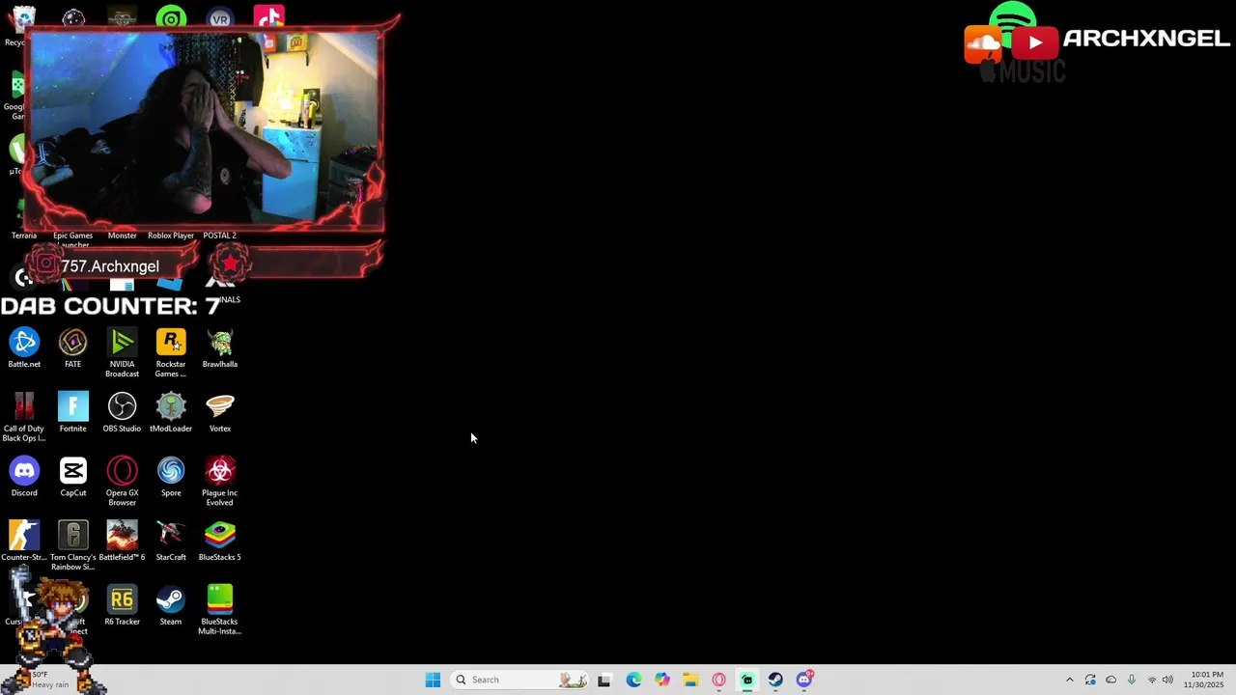This screenshot has height=695, width=1236.
Task: Open Tom Clancy's Rainbow Six Siege icon
Action: tap(72, 545)
